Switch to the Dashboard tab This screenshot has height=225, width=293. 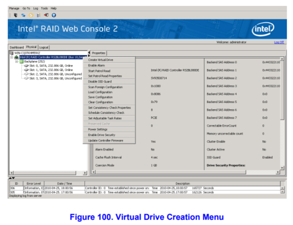pyautogui.click(x=17, y=47)
